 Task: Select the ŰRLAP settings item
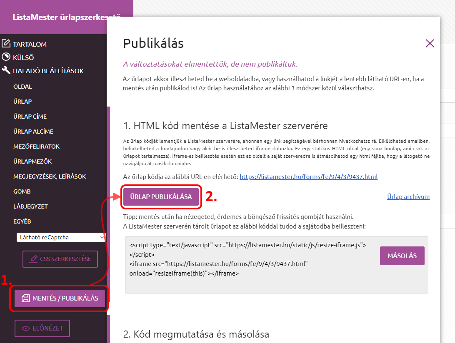[22, 102]
